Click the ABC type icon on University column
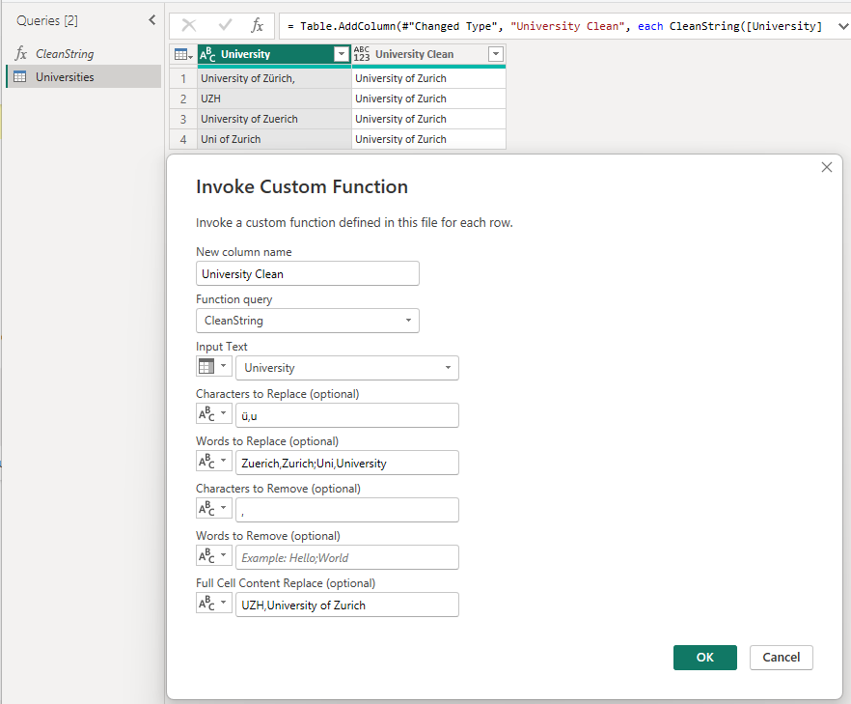Viewport: 851px width, 704px height. 208,55
